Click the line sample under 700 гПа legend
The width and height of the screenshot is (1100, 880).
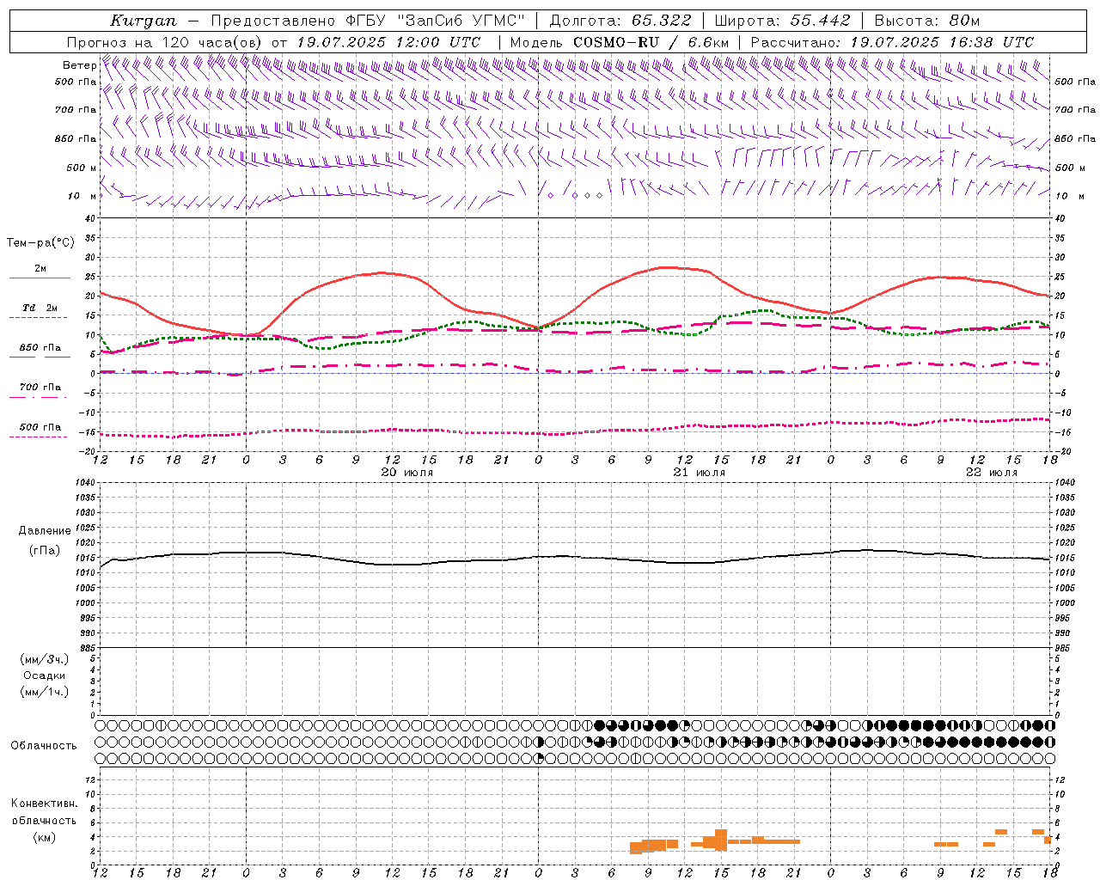point(40,397)
